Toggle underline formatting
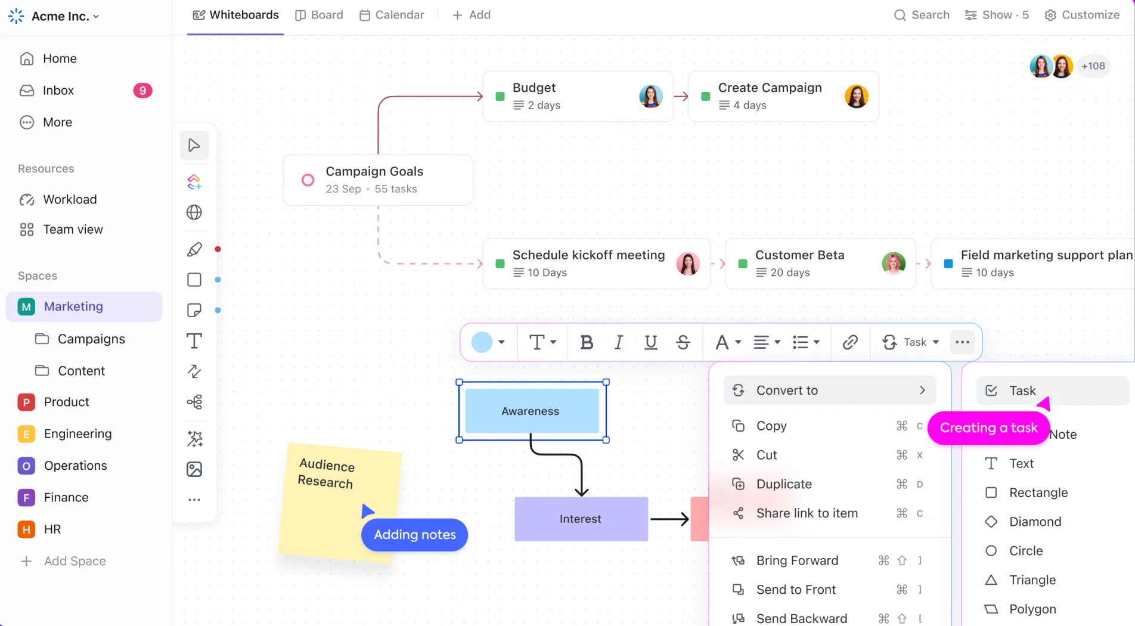Image resolution: width=1135 pixels, height=626 pixels. coord(651,342)
